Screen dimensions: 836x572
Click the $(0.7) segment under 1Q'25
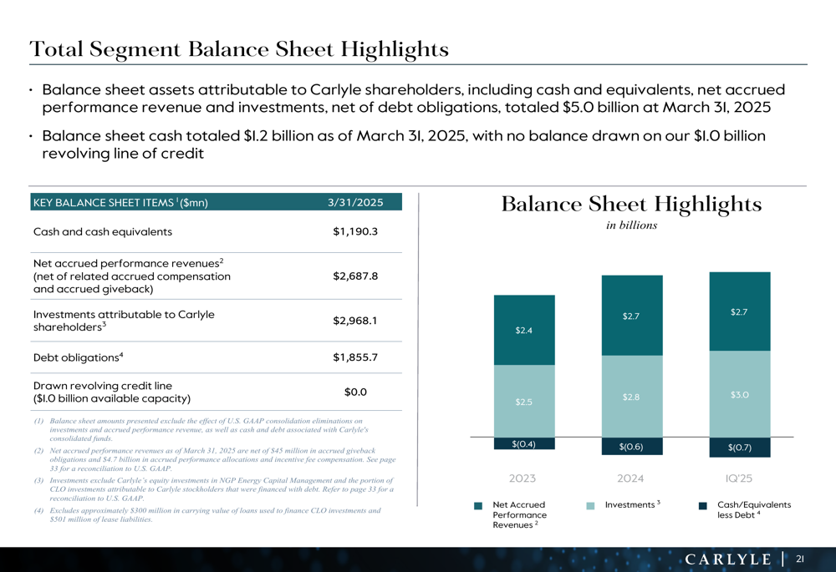click(x=740, y=448)
